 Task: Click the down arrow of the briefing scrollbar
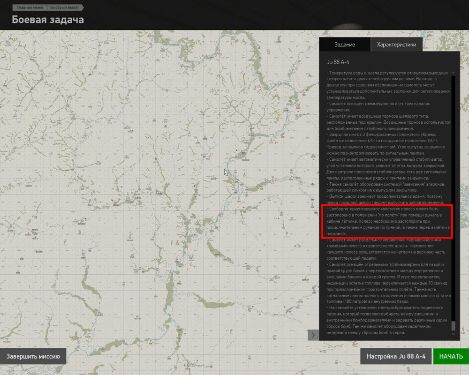(453, 334)
